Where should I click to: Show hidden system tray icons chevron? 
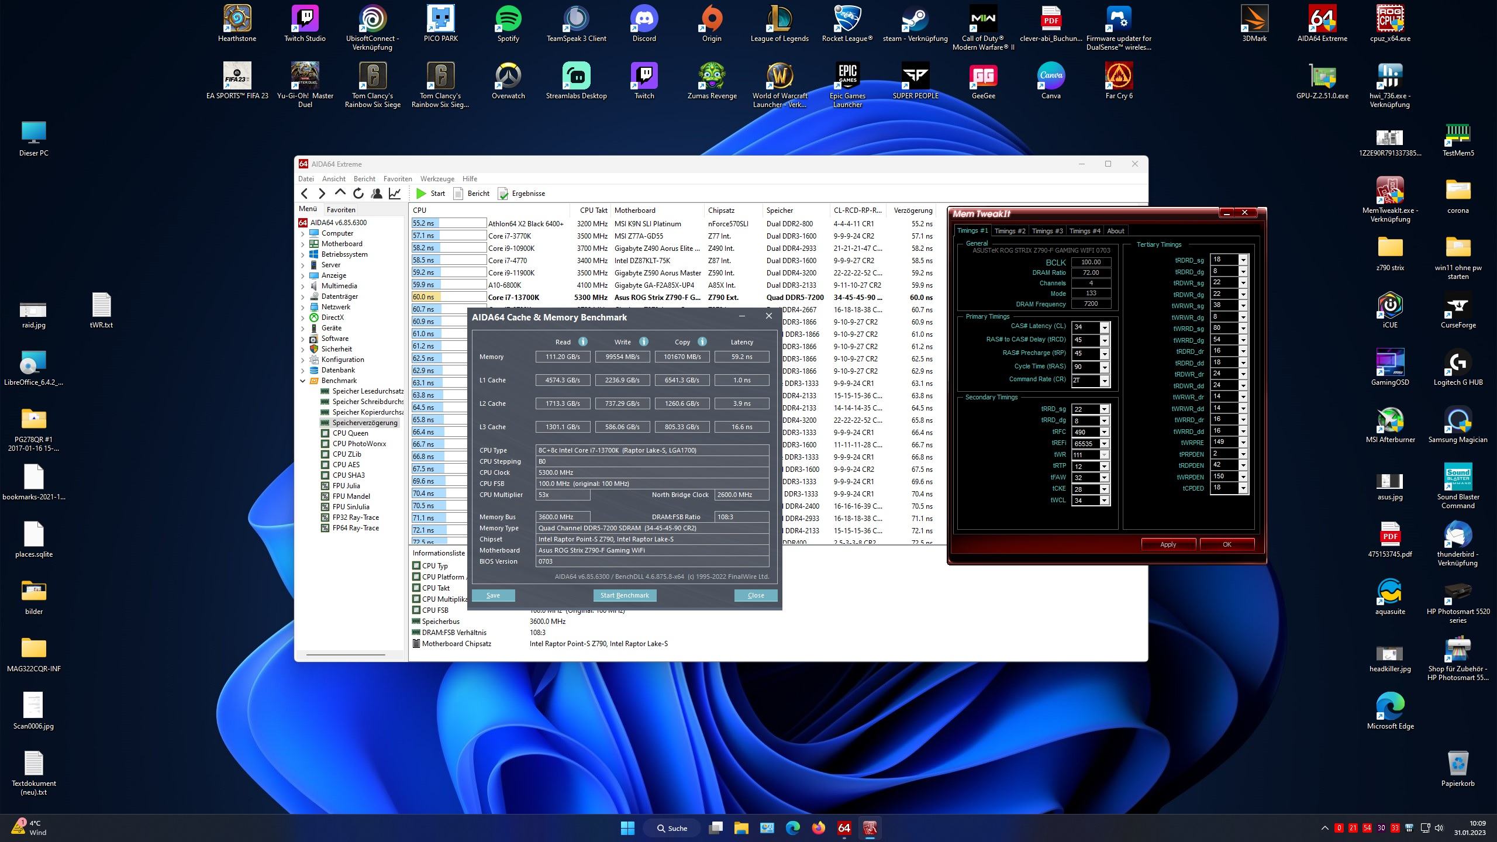[x=1324, y=828]
